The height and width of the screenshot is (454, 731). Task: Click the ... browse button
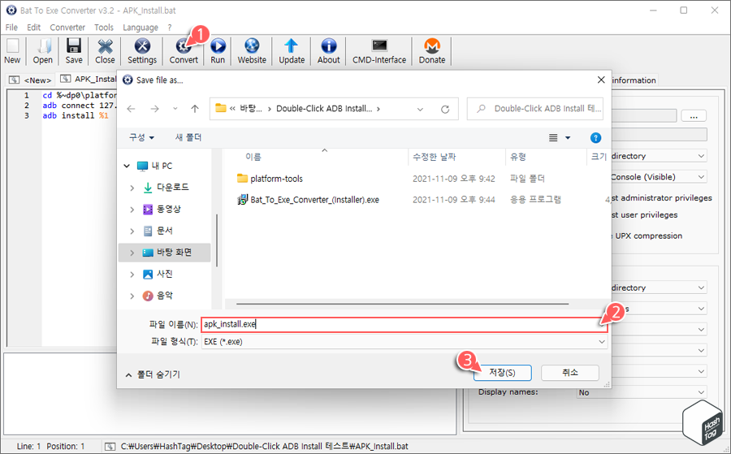[x=694, y=115]
